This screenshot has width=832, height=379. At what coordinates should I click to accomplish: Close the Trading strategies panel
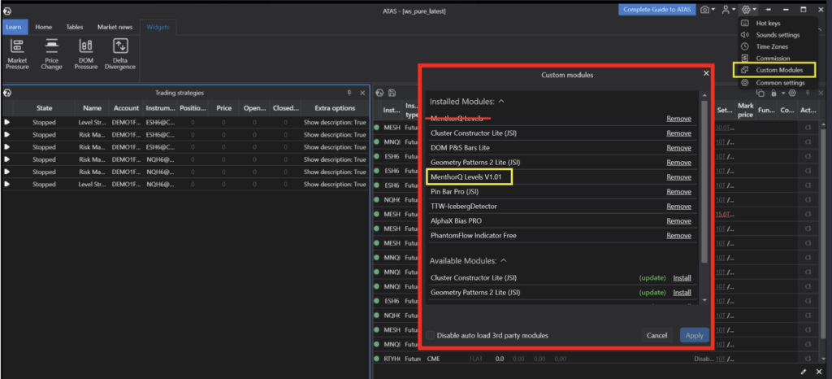point(362,93)
